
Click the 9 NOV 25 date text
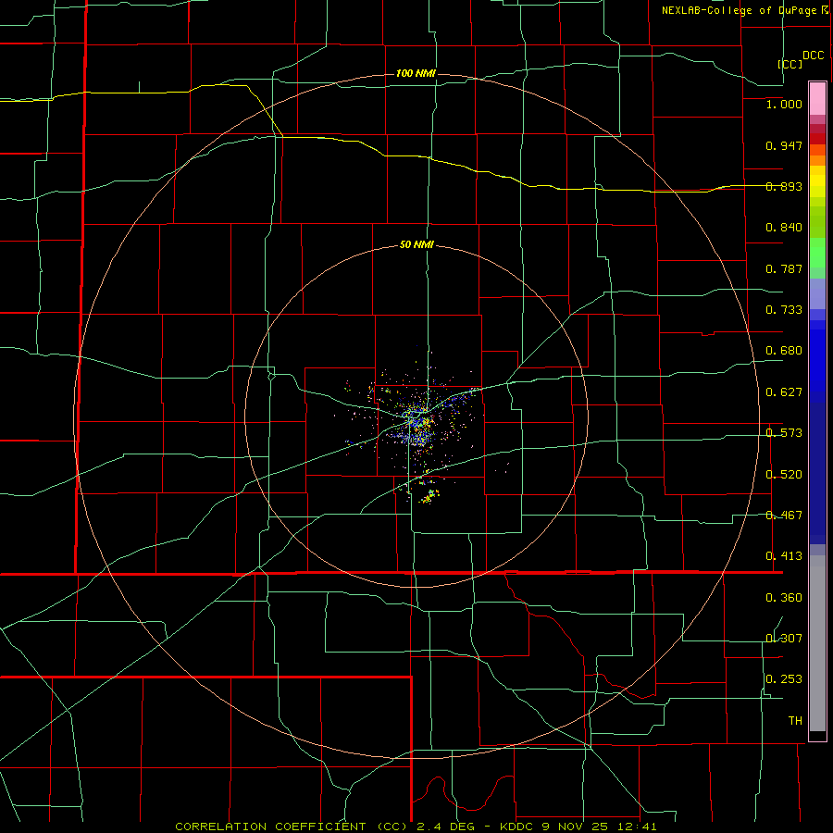tap(577, 827)
